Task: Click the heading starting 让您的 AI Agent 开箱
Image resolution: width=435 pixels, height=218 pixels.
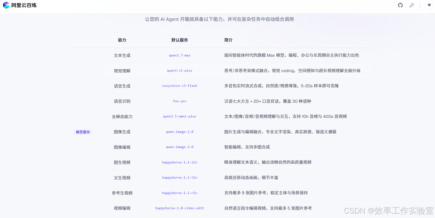Action: tap(220, 19)
